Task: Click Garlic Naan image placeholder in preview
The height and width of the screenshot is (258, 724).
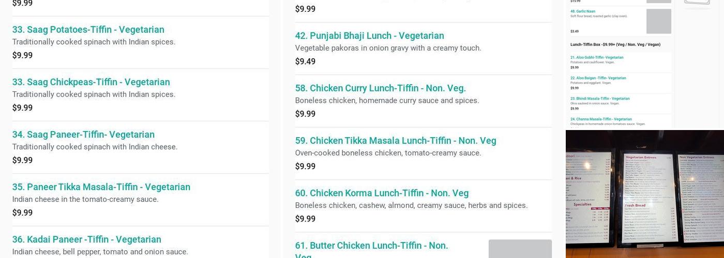Action: point(658,21)
